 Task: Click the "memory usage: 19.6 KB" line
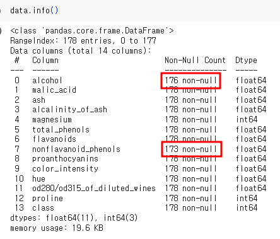(x=57, y=228)
